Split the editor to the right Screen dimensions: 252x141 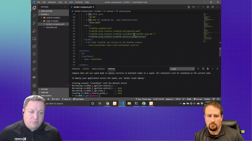213,7
